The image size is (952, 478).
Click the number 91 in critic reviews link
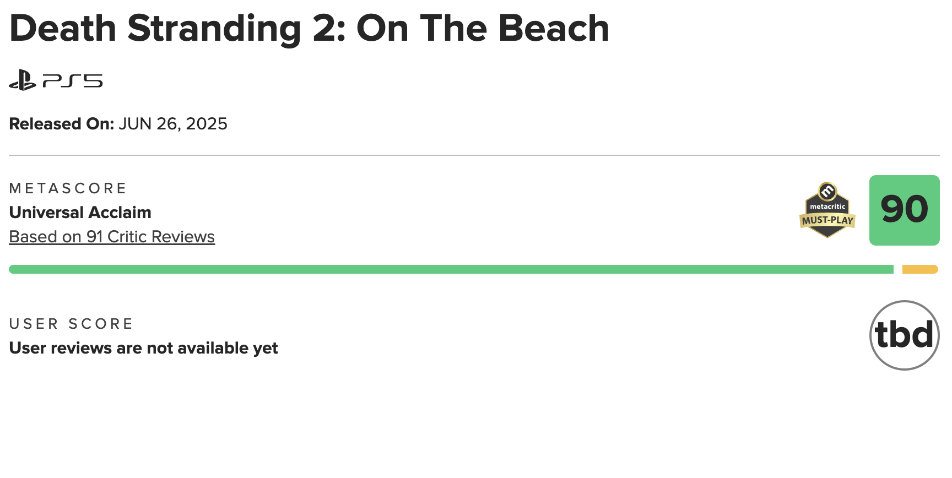[95, 237]
